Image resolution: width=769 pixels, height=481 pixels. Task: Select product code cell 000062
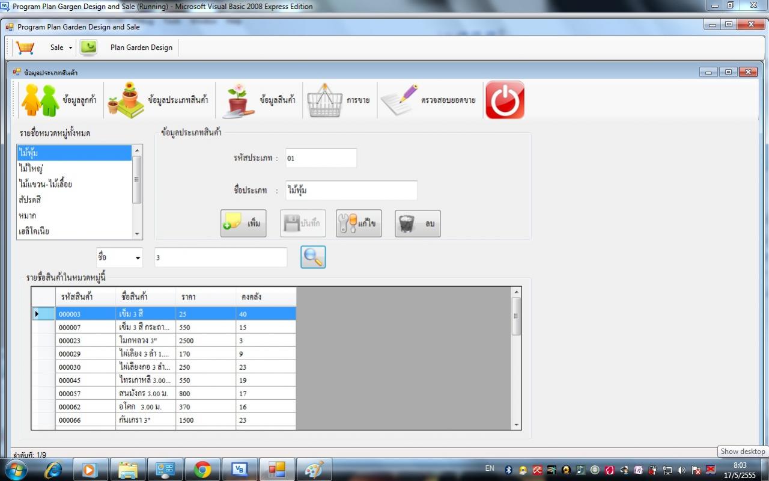pyautogui.click(x=85, y=406)
